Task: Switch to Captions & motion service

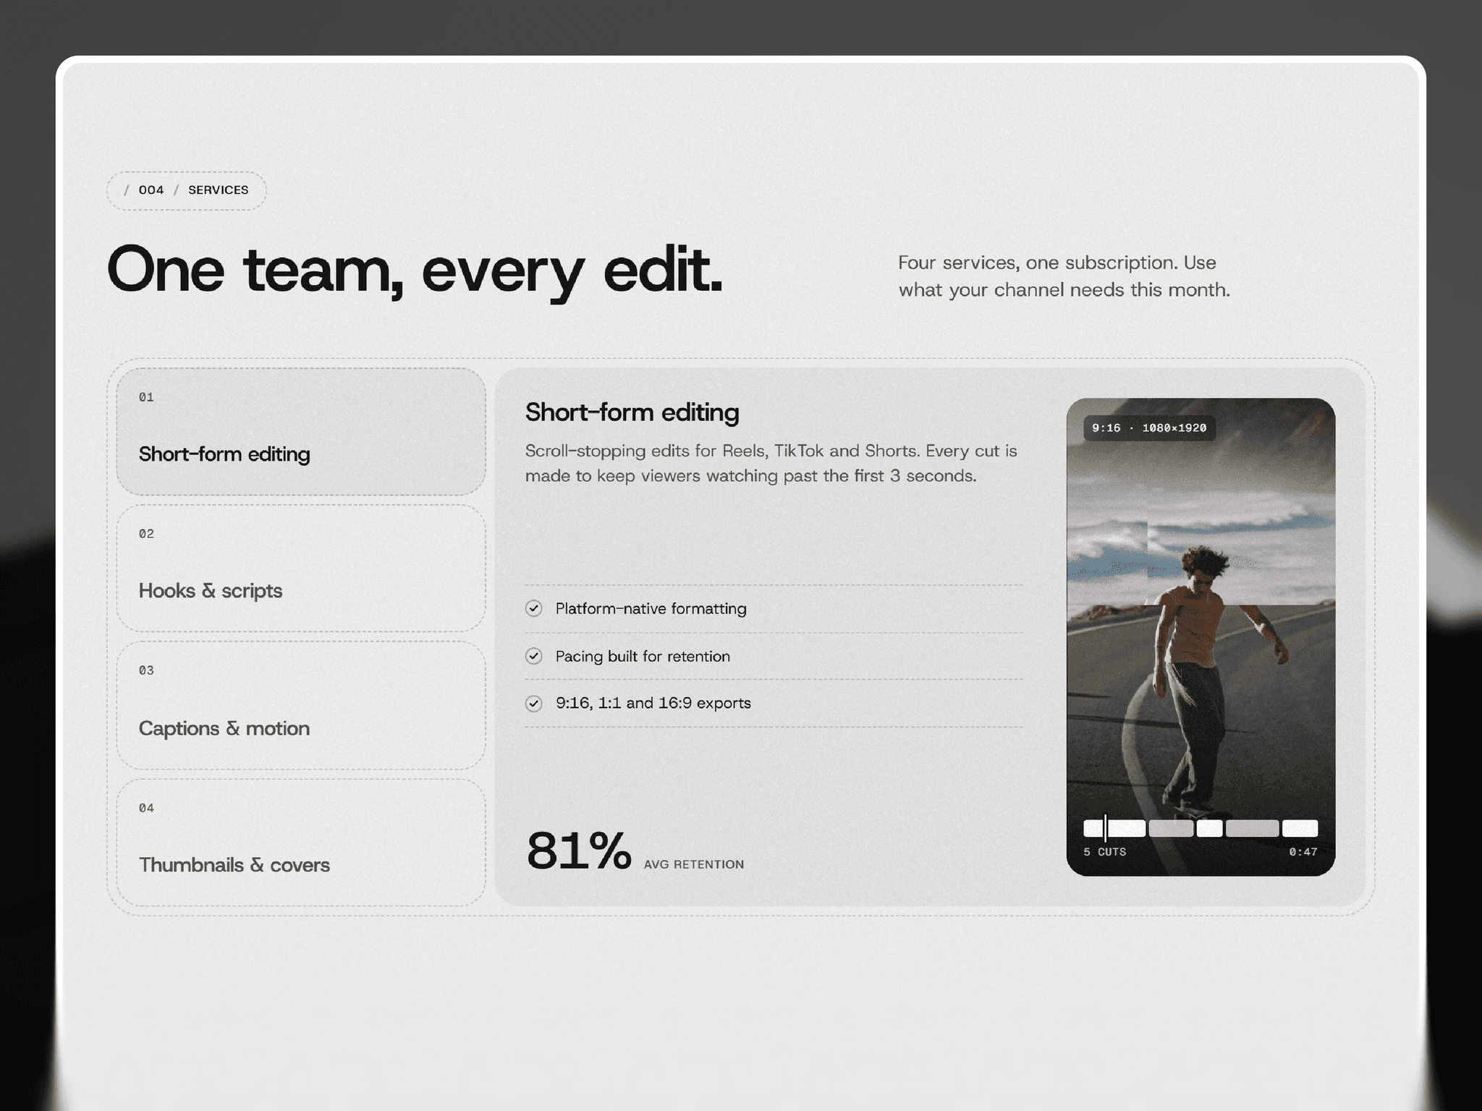Action: click(300, 705)
